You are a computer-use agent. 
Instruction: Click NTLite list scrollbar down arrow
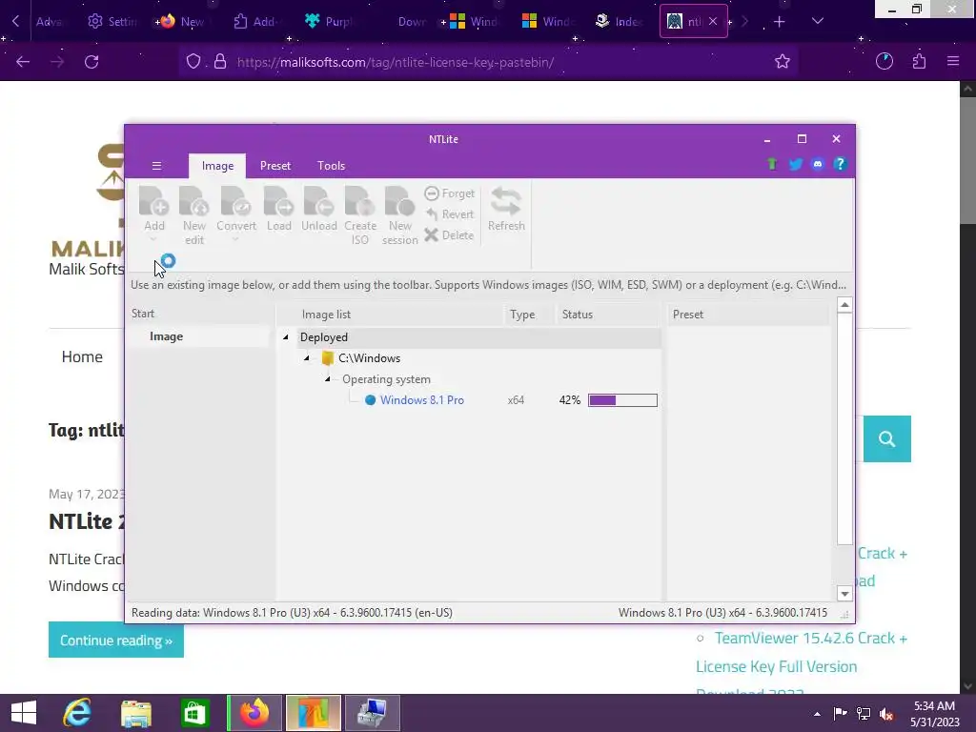pyautogui.click(x=844, y=594)
